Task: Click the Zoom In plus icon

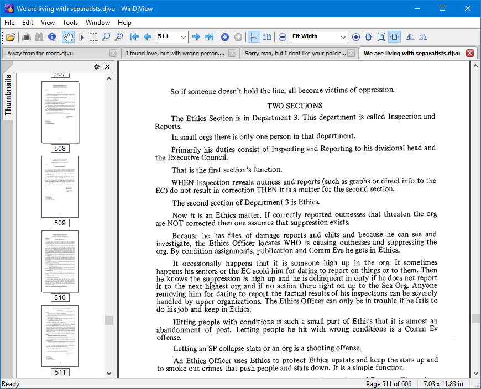Action: [x=356, y=37]
